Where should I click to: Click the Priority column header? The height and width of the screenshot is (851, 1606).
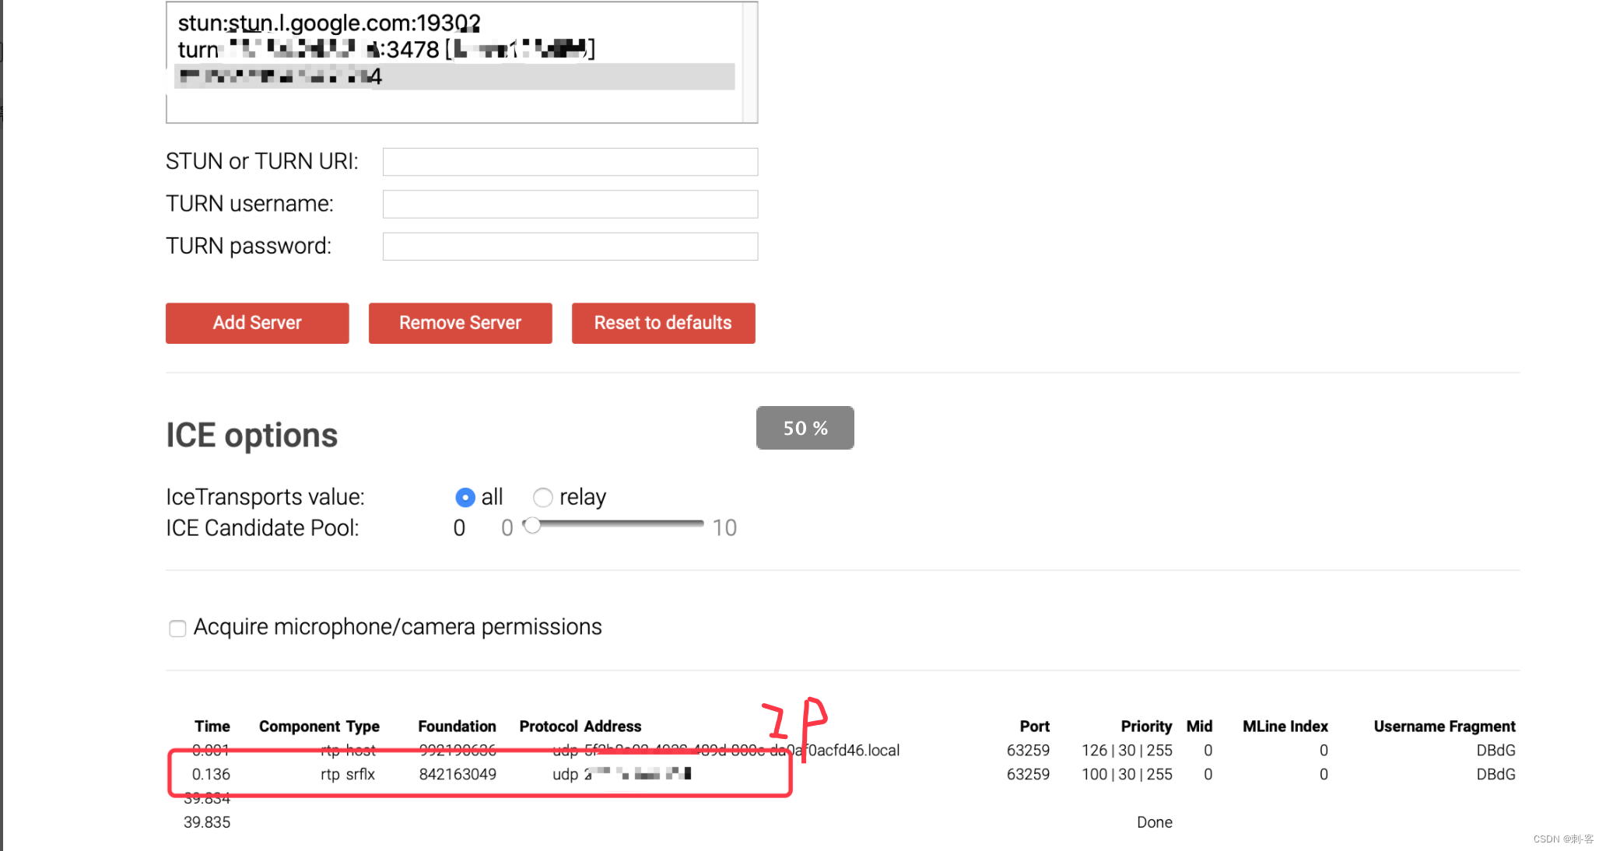[1145, 726]
